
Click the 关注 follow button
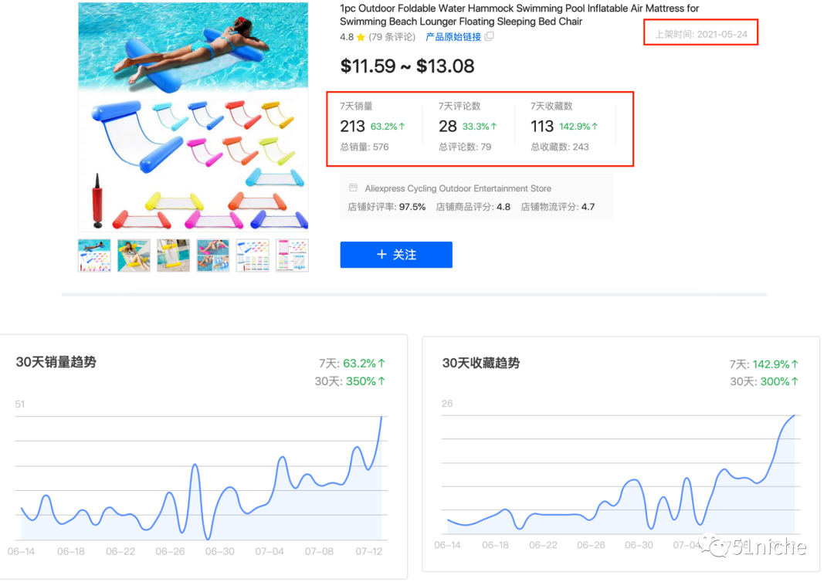pos(396,255)
